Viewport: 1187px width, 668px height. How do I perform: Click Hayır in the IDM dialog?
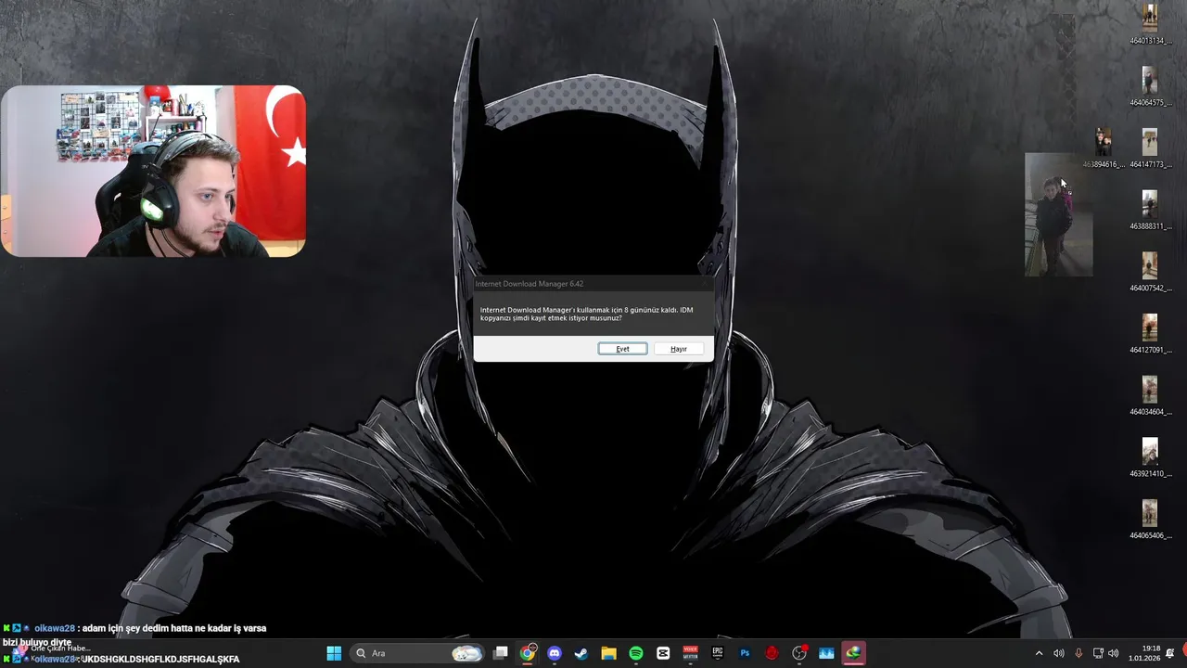[679, 349]
